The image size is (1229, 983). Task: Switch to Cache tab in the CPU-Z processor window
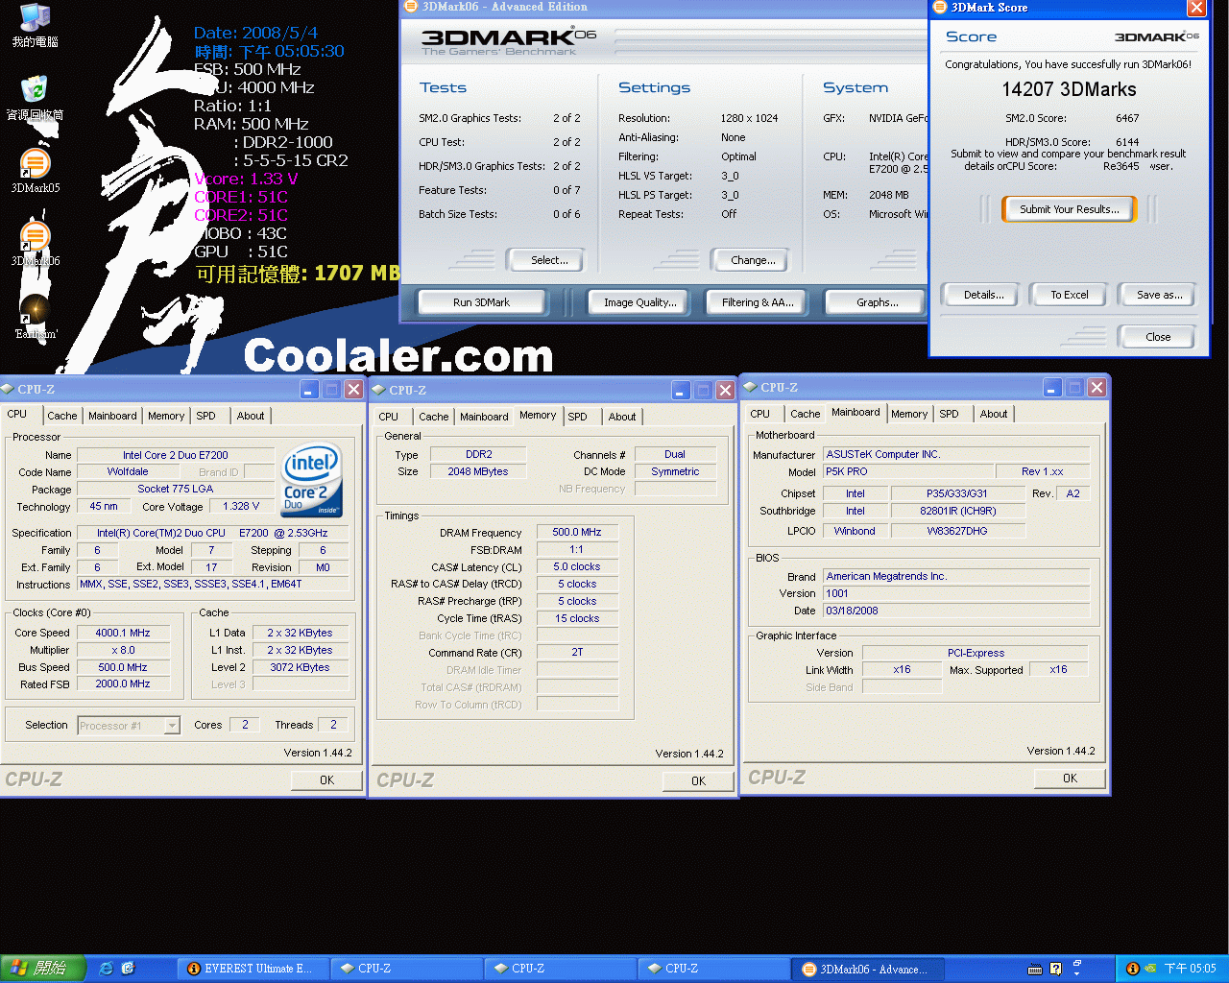click(x=62, y=416)
